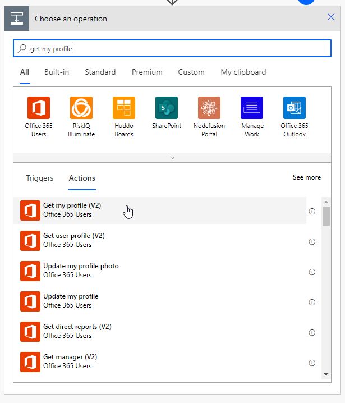The width and height of the screenshot is (345, 403).
Task: Click the info icon for Get user profile (V2)
Action: pyautogui.click(x=312, y=241)
